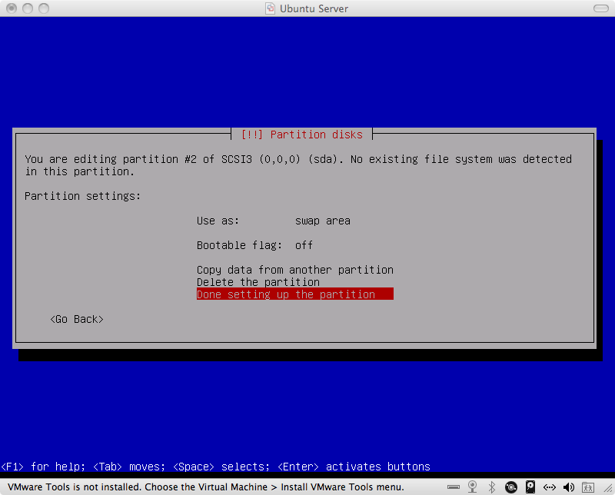Click the '<F1> for help' hint text

(43, 467)
